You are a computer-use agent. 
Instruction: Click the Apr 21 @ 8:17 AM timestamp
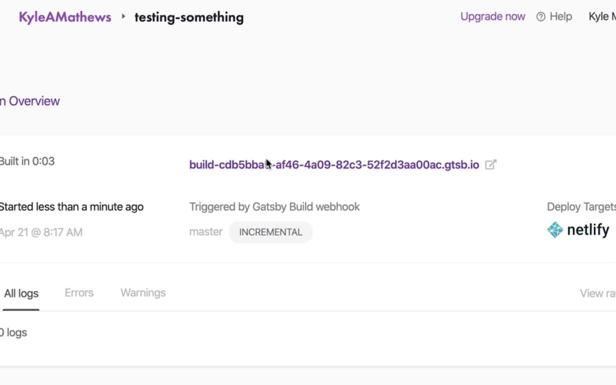41,232
